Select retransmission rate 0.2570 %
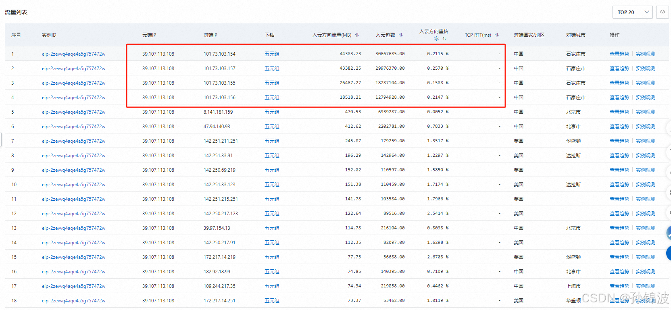 pos(438,68)
